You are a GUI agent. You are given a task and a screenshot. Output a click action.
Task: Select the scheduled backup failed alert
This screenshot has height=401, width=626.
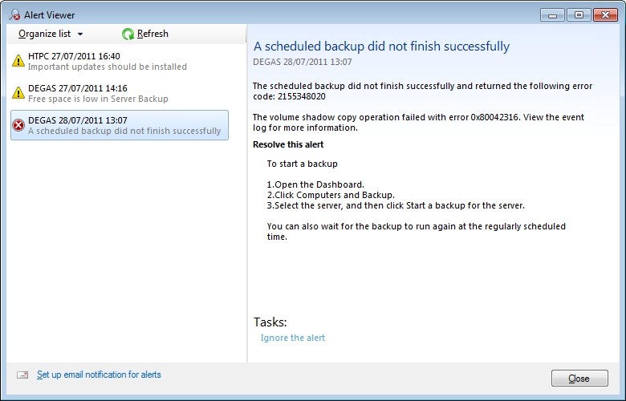click(120, 126)
